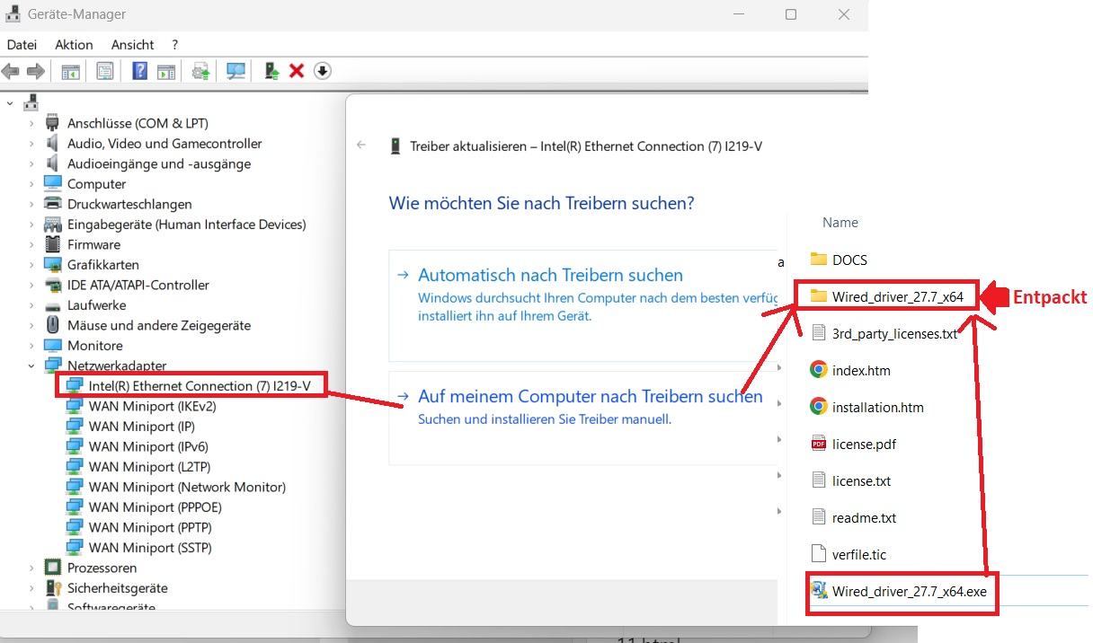Toggle the action pane toolbar icon
Image resolution: width=1093 pixels, height=643 pixels.
165,71
